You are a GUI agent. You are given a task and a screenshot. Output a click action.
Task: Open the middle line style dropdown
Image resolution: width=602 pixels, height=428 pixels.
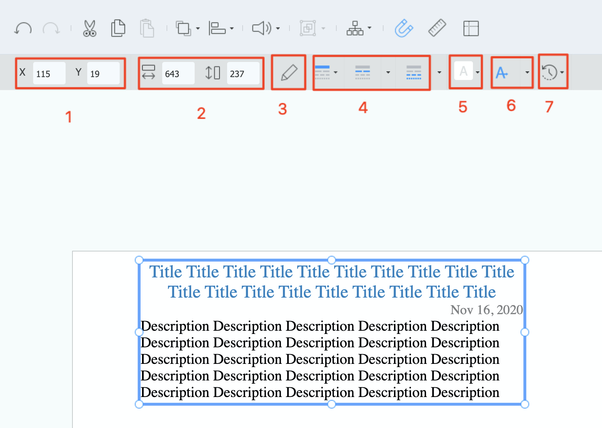388,72
